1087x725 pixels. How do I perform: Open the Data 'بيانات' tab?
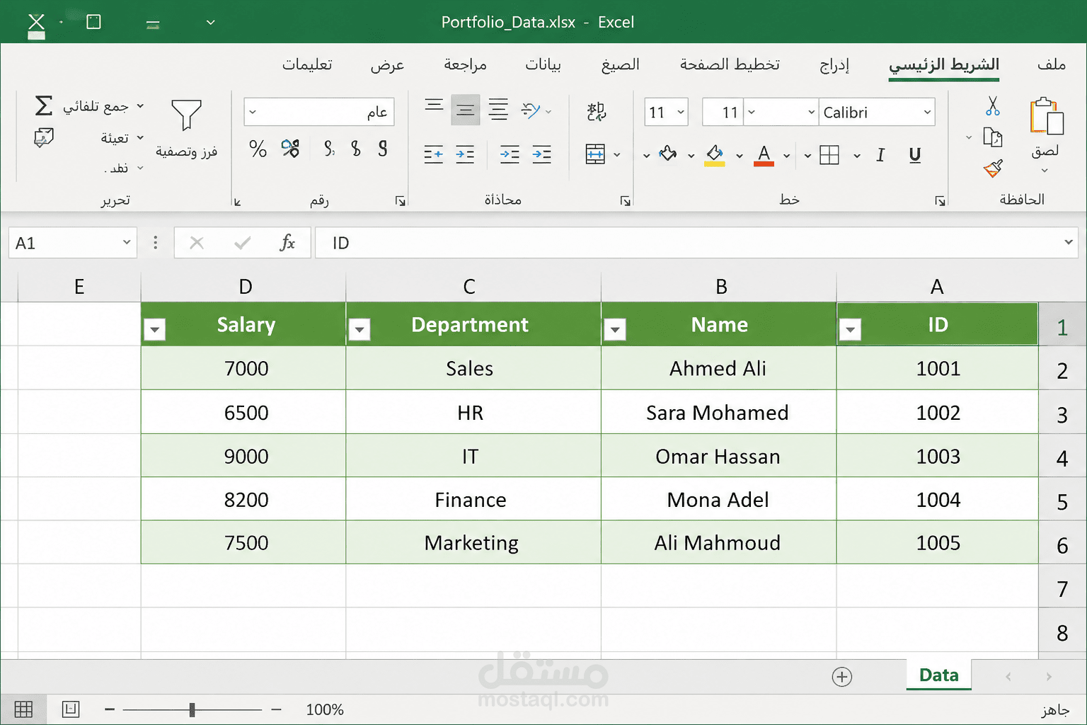(543, 64)
